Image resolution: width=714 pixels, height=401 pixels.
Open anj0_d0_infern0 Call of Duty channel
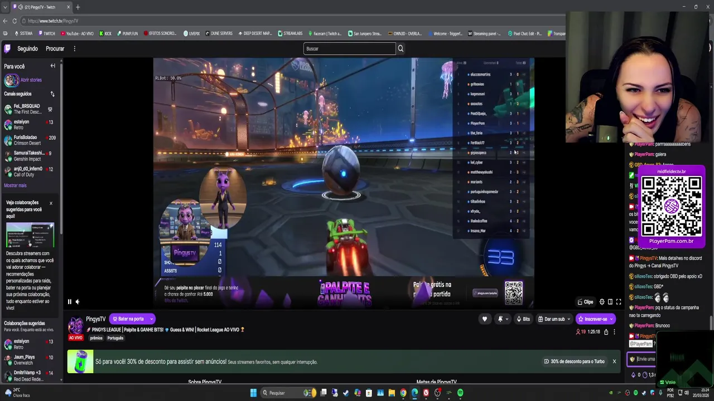[30, 172]
